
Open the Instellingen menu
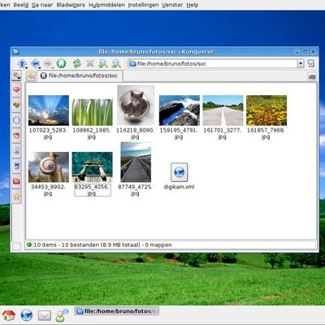[143, 5]
